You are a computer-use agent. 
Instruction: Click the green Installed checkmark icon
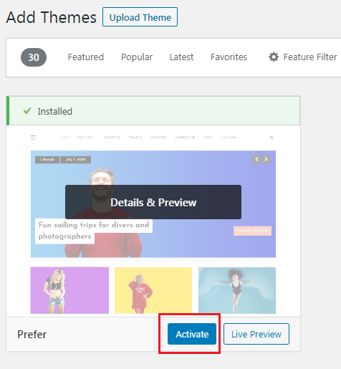27,111
